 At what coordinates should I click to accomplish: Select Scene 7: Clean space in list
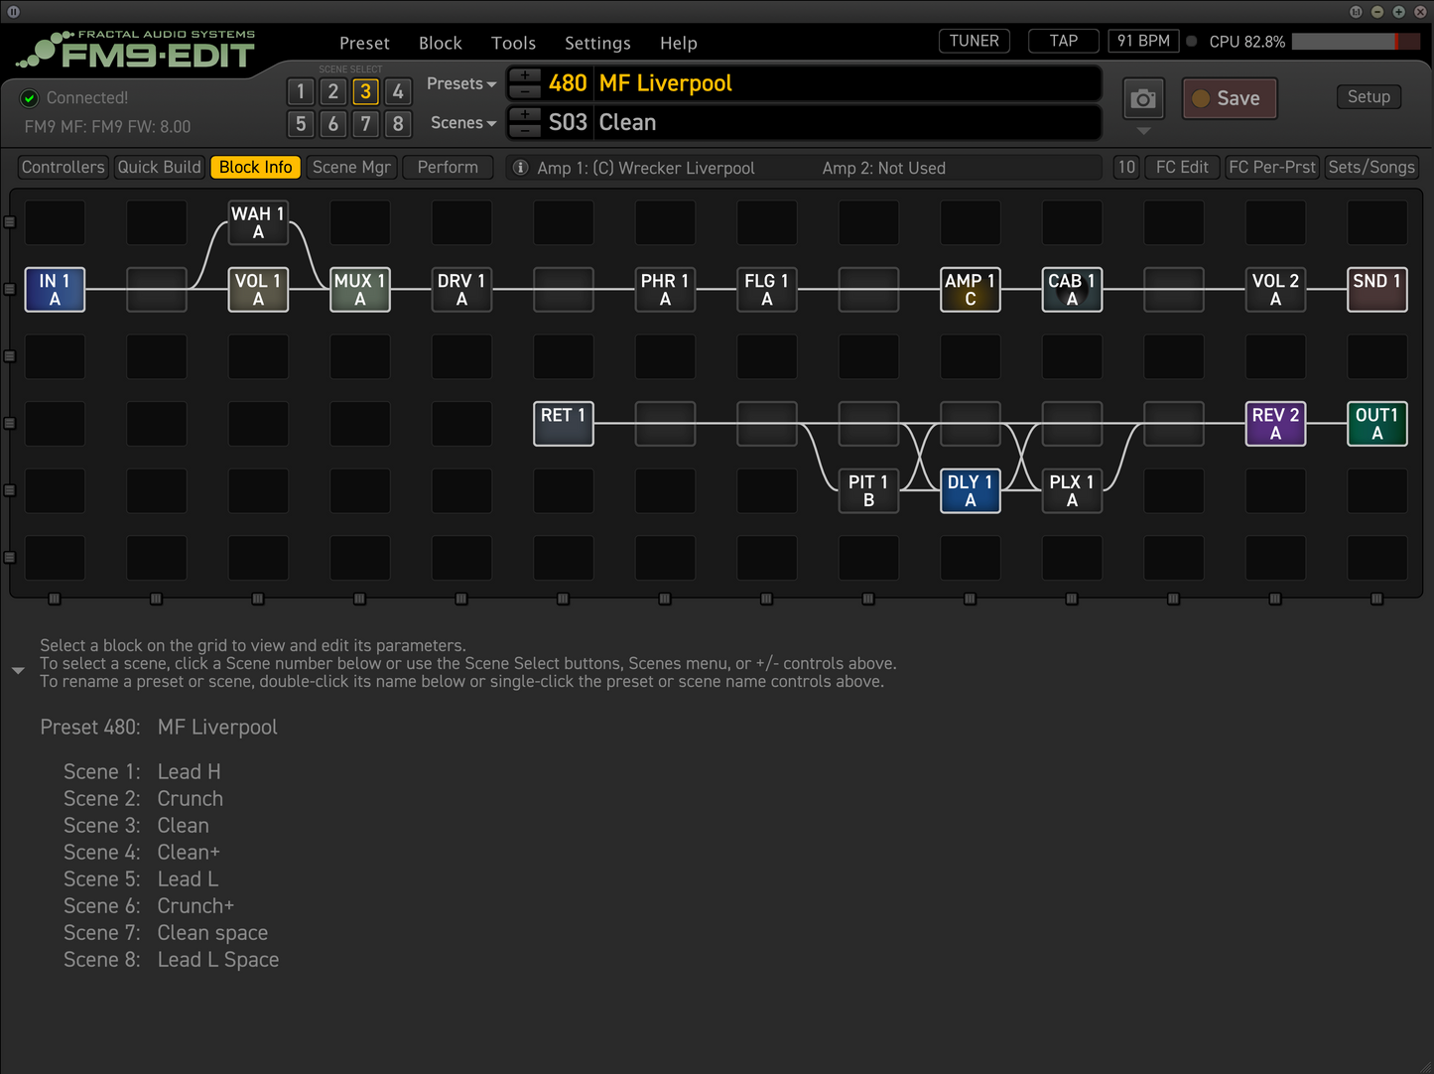click(166, 933)
